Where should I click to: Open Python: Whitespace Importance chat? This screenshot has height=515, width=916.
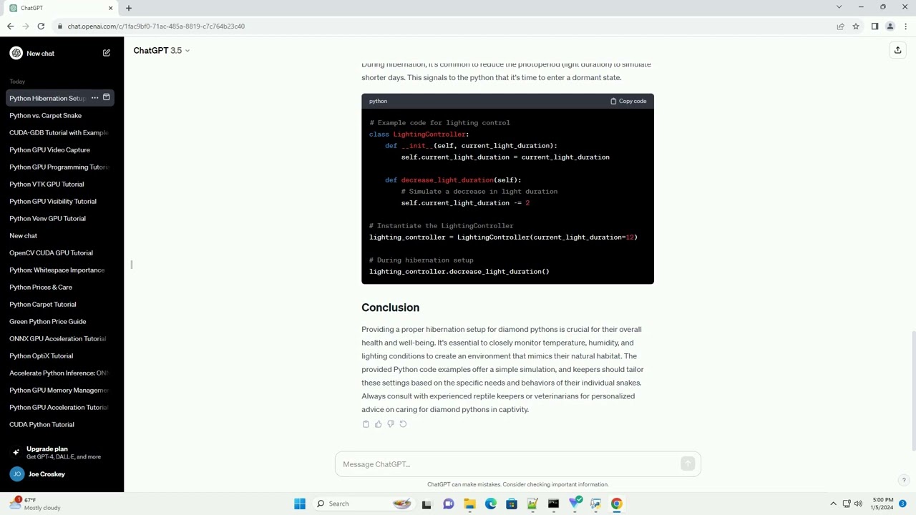pyautogui.click(x=60, y=270)
